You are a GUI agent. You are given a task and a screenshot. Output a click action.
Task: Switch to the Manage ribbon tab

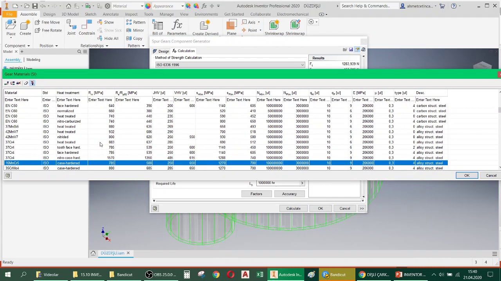[167, 14]
